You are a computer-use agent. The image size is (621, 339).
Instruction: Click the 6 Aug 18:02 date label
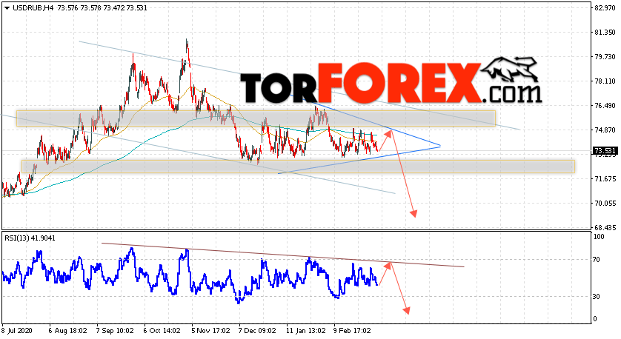[67, 330]
